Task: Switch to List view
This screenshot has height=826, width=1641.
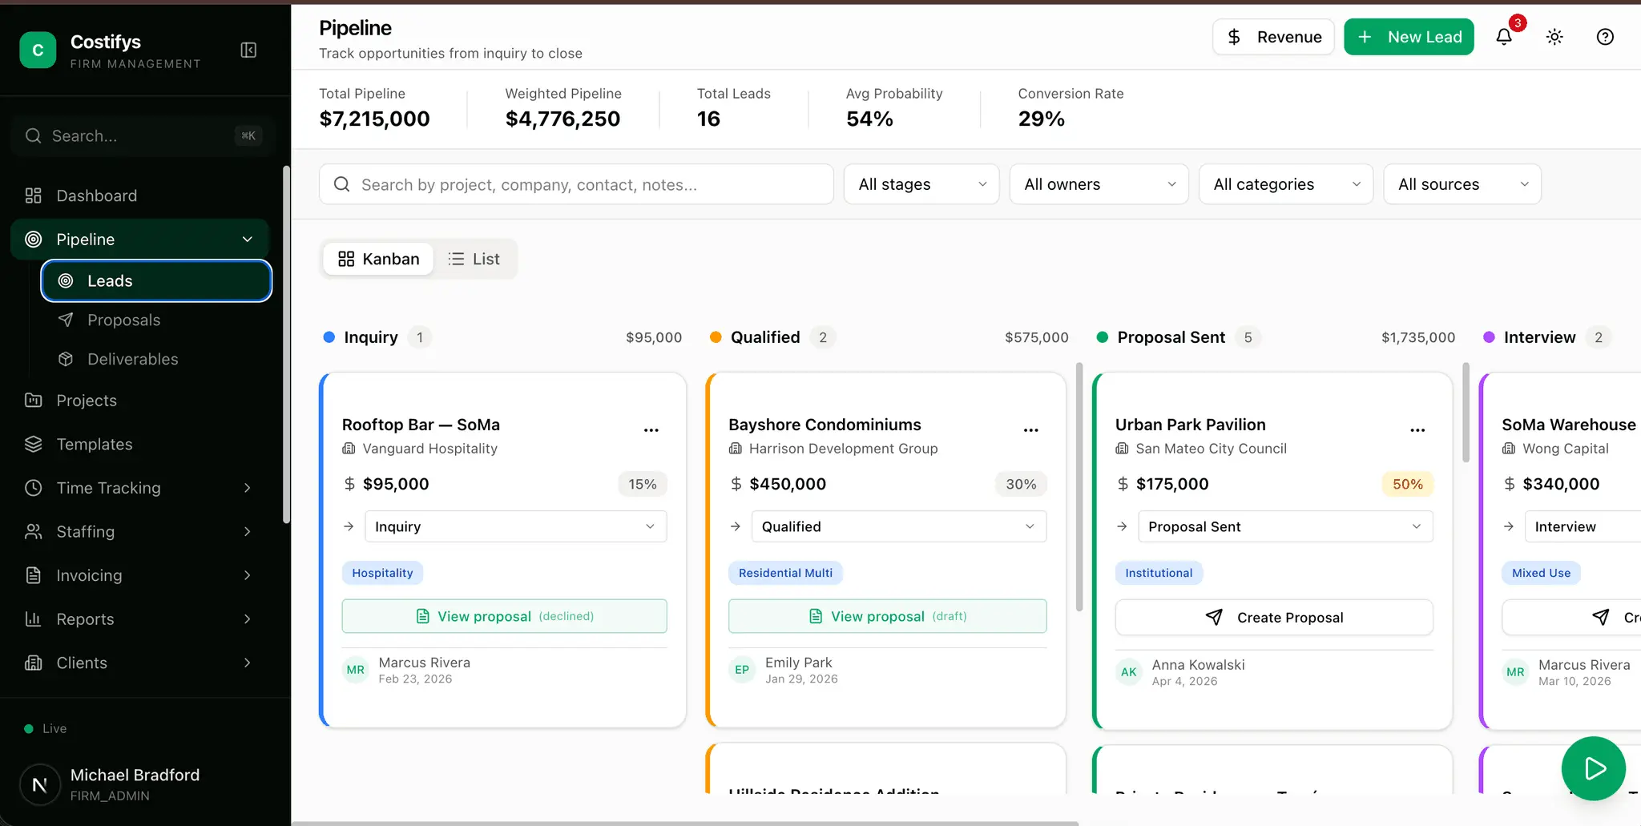Action: click(x=474, y=259)
